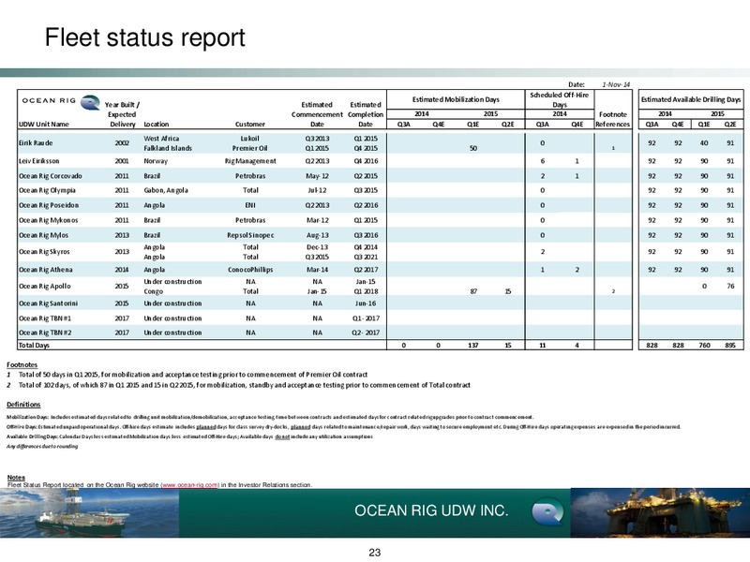This screenshot has height=562, width=750.
Task: Click the drillship photo in footer
Action: [89, 512]
